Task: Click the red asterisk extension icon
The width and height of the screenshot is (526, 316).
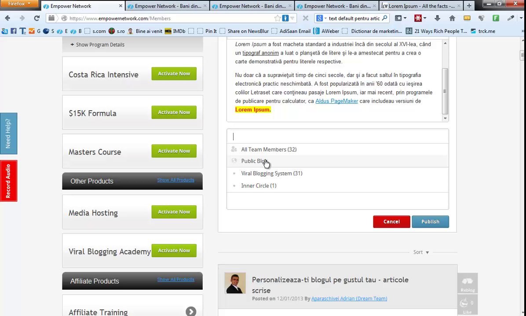Action: (418, 18)
